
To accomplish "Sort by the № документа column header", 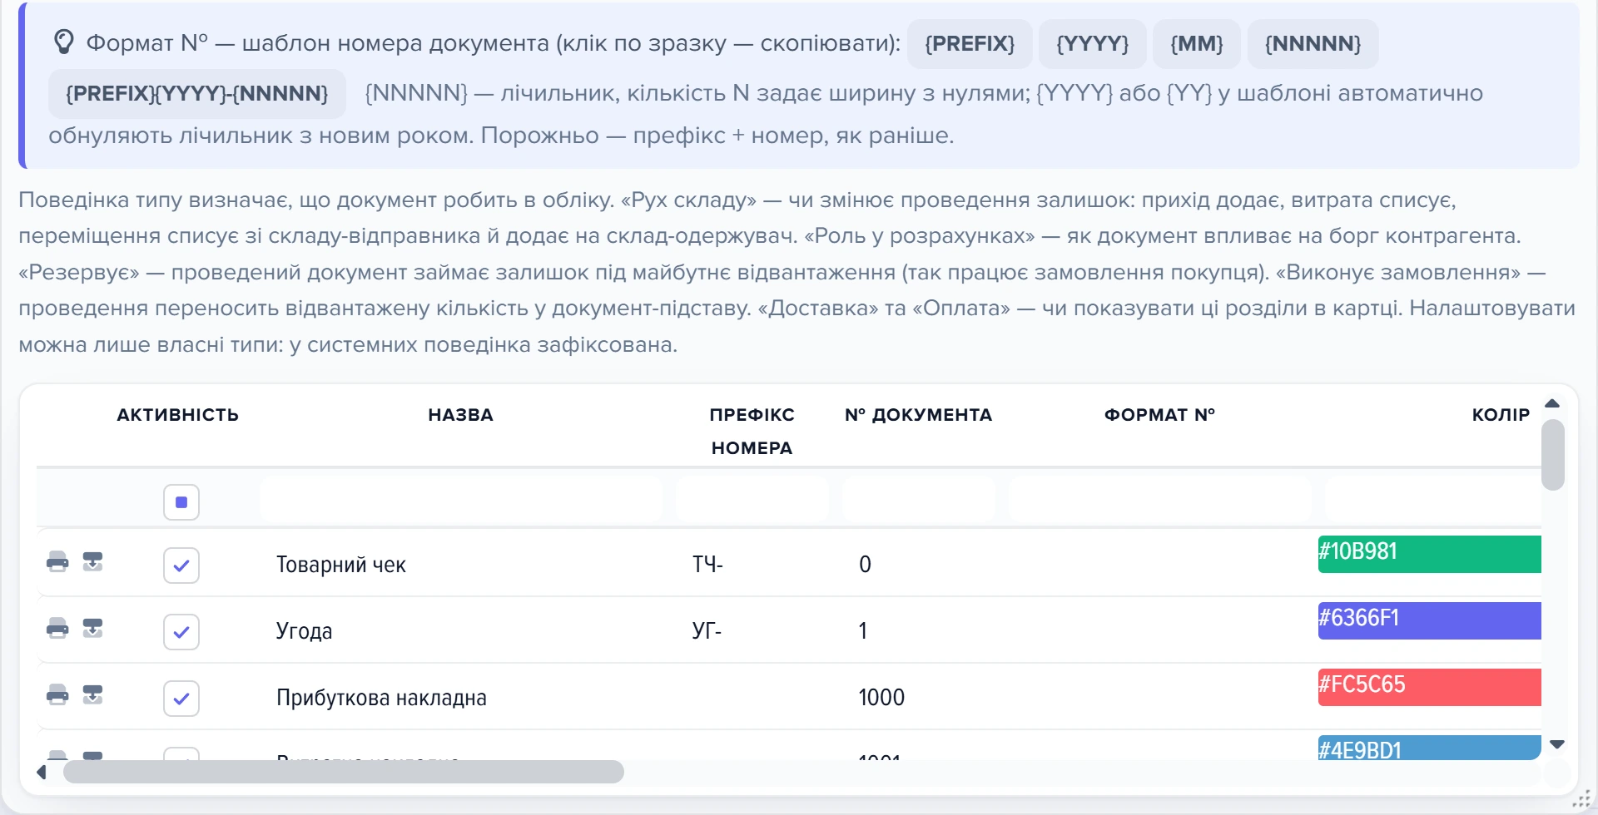I will 919,415.
